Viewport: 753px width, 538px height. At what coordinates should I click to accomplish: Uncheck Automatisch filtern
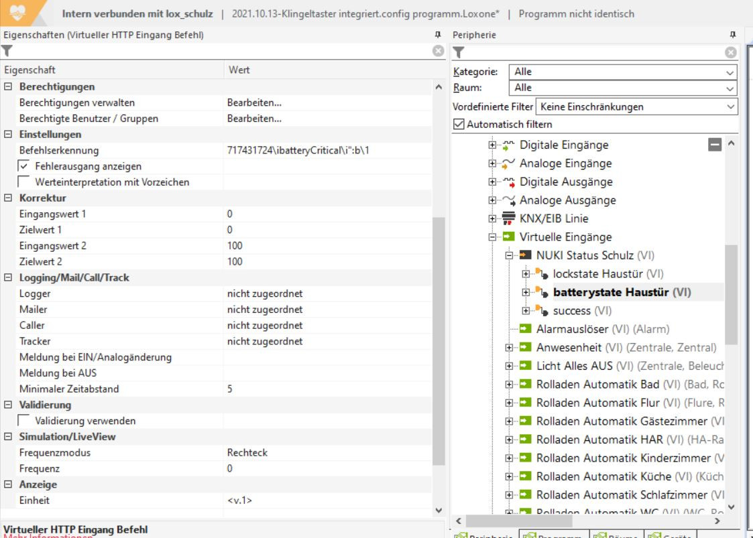tap(459, 124)
